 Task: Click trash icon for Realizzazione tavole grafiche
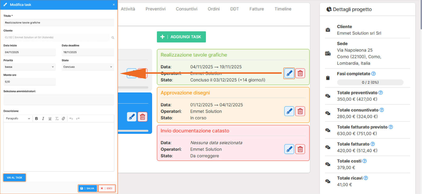click(x=300, y=73)
